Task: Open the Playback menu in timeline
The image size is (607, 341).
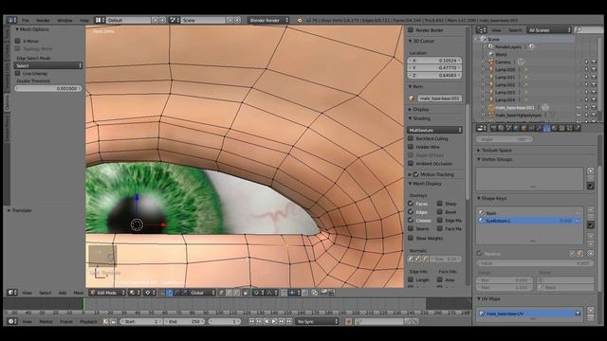Action: pos(88,321)
